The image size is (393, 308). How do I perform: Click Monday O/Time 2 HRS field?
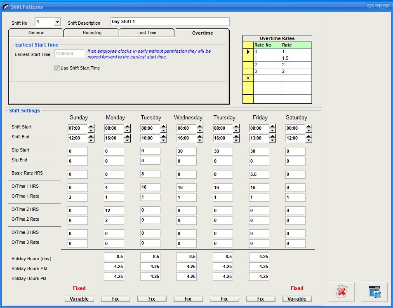[x=114, y=210]
